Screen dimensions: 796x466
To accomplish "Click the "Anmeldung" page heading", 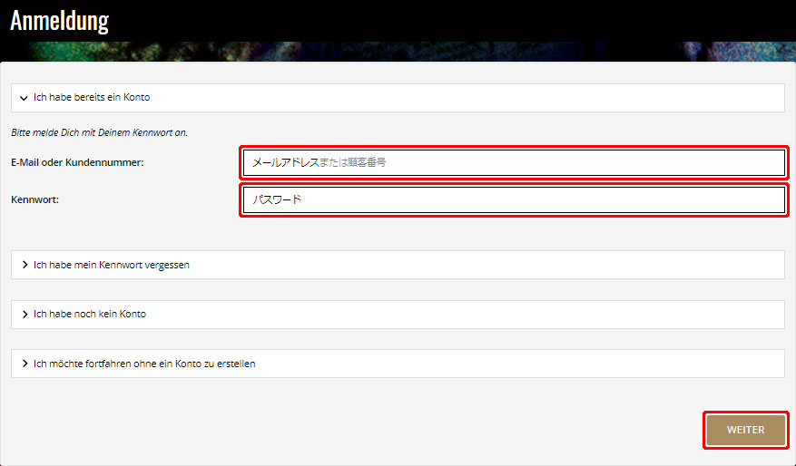I will pos(59,21).
